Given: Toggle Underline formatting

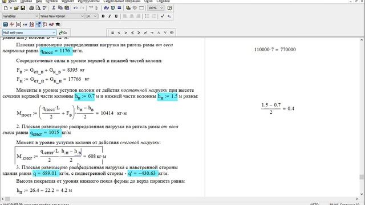Looking at the screenshot, I should pos(116,17).
